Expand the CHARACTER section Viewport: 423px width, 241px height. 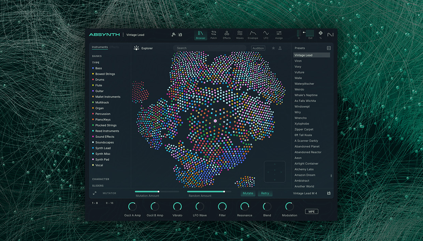(101, 179)
